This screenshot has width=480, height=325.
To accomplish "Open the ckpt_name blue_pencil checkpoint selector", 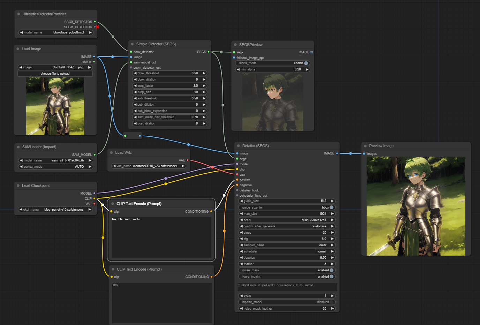I will pyautogui.click(x=55, y=210).
